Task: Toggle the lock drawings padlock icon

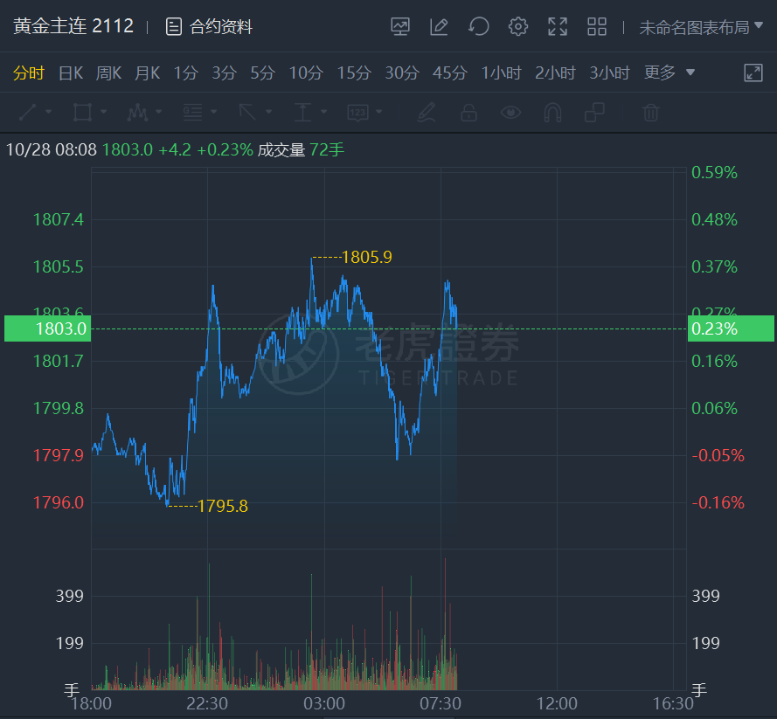Action: tap(468, 112)
